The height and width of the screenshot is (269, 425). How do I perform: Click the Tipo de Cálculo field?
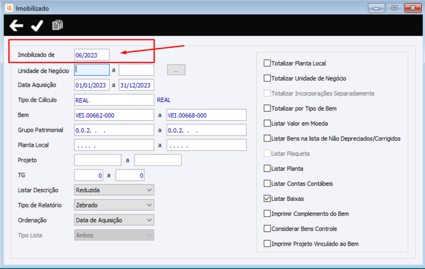[x=114, y=100]
